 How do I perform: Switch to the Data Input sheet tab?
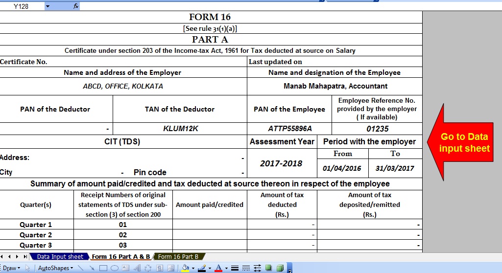point(60,256)
